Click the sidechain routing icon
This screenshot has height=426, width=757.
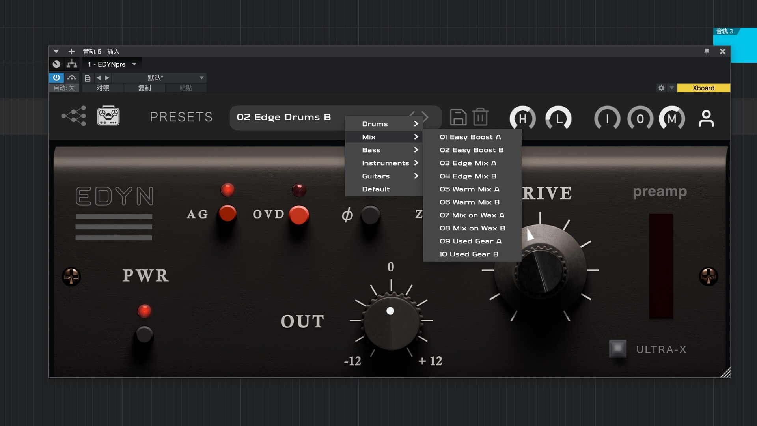(x=72, y=64)
